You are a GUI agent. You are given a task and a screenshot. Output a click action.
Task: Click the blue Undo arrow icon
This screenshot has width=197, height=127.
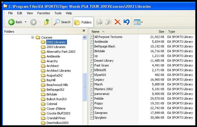click(126, 22)
